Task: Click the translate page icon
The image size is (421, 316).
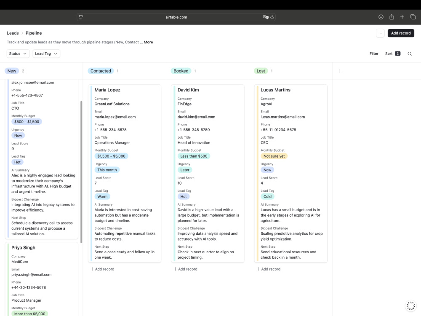Action: point(266,17)
